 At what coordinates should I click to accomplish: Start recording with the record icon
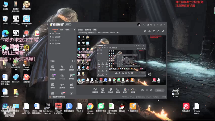(143, 90)
